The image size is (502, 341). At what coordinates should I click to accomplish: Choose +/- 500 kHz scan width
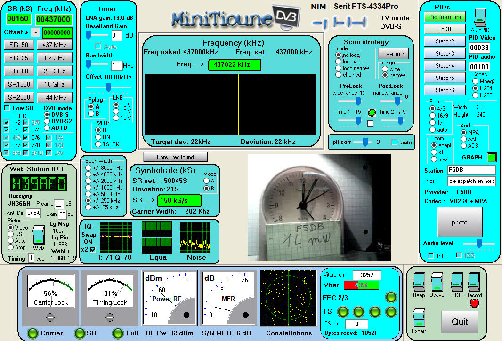[88, 193]
